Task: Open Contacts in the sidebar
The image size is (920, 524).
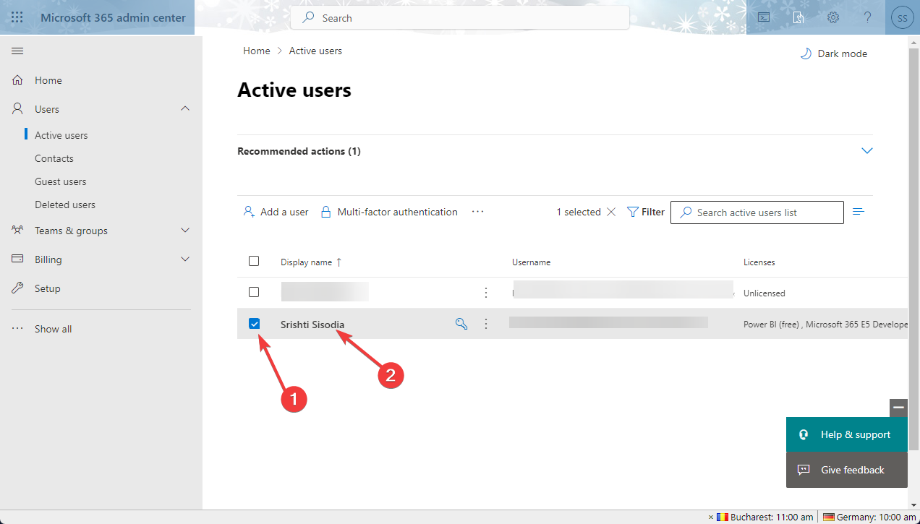Action: coord(54,158)
